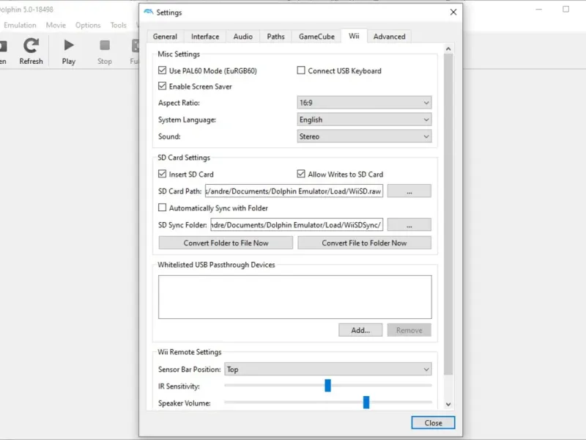Click the Speaker Volume slider handle

(x=366, y=402)
